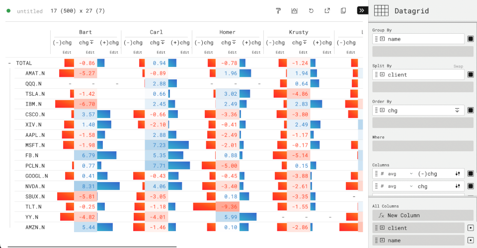This screenshot has height=248, width=477.
Task: Open avg aggregate dropdown for chg column
Action: pos(411,186)
